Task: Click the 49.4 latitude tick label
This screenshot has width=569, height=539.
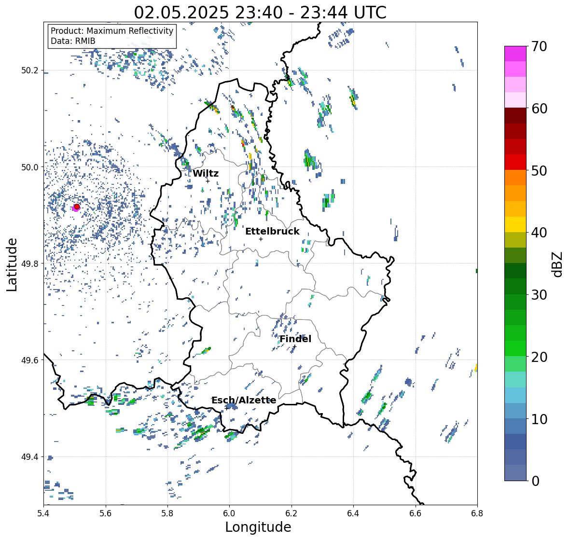Action: 30,457
